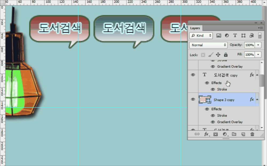This screenshot has width=267, height=166.
Task: Filter layers by pixel layers icon
Action: 219,36
